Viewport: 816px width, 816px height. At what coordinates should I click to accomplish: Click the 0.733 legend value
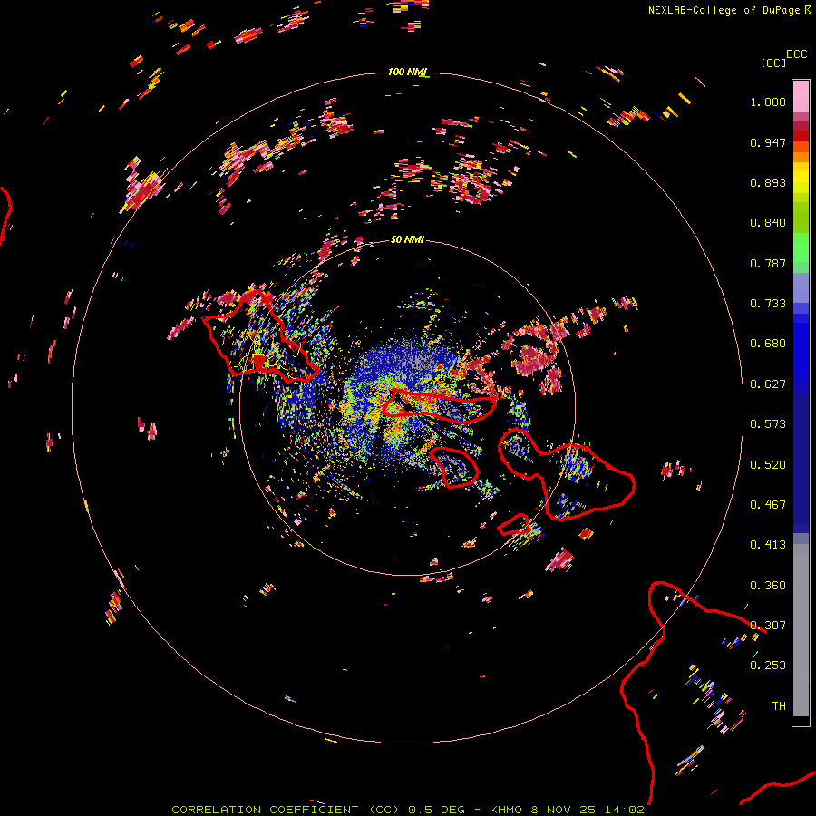pyautogui.click(x=768, y=304)
